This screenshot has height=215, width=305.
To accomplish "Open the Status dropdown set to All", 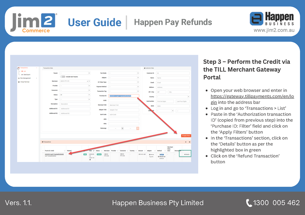I will click(x=75, y=95).
